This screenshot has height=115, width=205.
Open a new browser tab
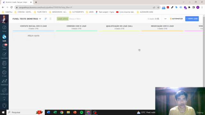tap(36, 2)
